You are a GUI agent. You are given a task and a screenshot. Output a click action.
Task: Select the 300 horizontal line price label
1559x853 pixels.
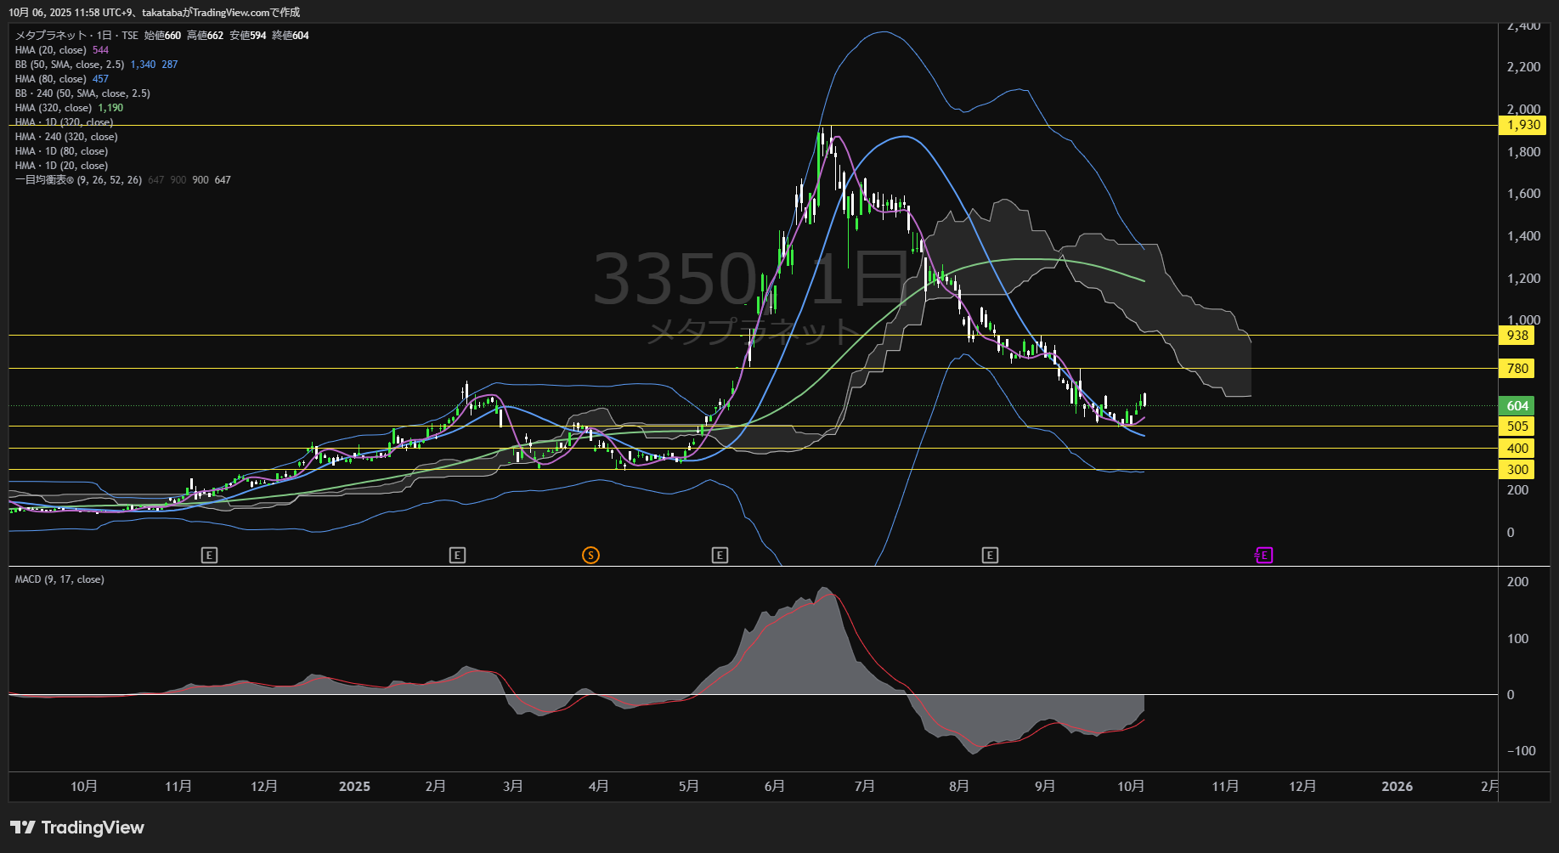[1517, 470]
